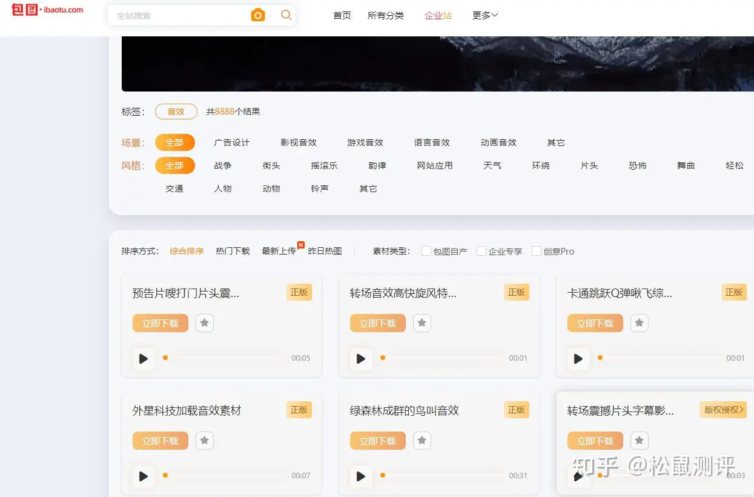Download 卡通跳跃Q弹啾飞综 with 立即下载
This screenshot has width=754, height=497.
(595, 323)
